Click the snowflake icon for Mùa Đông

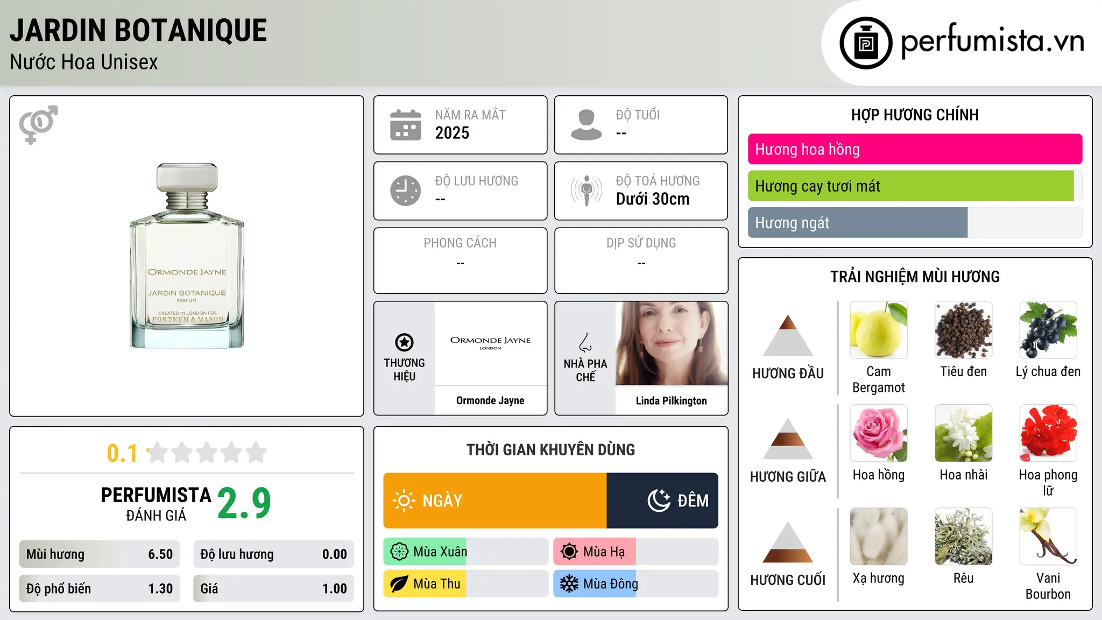click(x=569, y=584)
